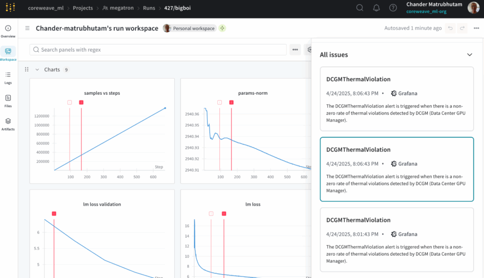
Task: Grab the Charts section drag handle
Action: tap(27, 70)
